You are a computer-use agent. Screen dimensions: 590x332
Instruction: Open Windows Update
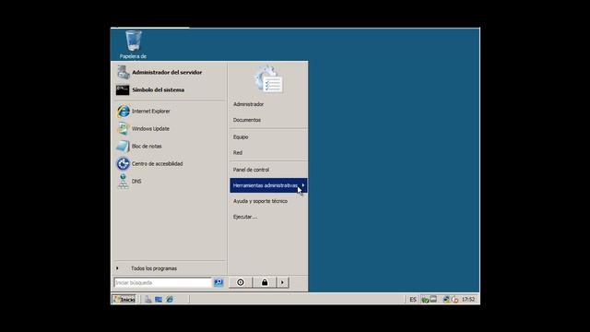[170, 129]
